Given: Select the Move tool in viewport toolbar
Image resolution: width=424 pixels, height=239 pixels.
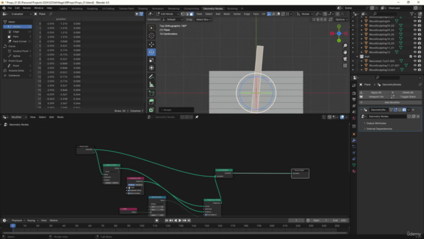Looking at the screenshot, I should pos(152,44).
